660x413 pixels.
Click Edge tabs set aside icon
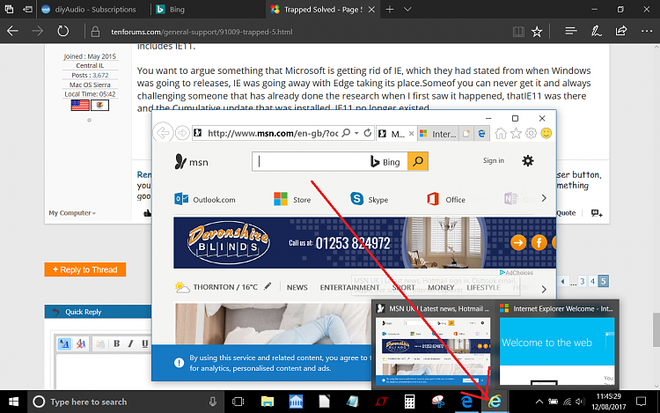9,9
